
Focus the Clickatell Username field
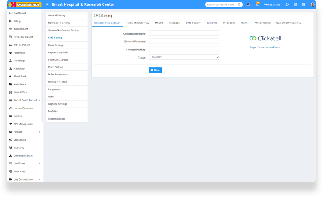[x=184, y=33]
